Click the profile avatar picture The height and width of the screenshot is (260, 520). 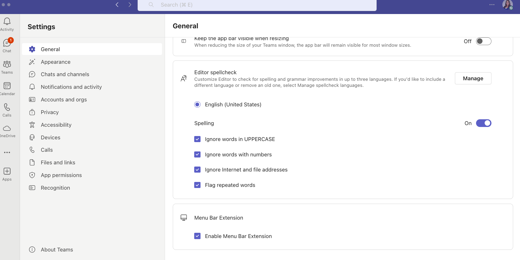507,5
